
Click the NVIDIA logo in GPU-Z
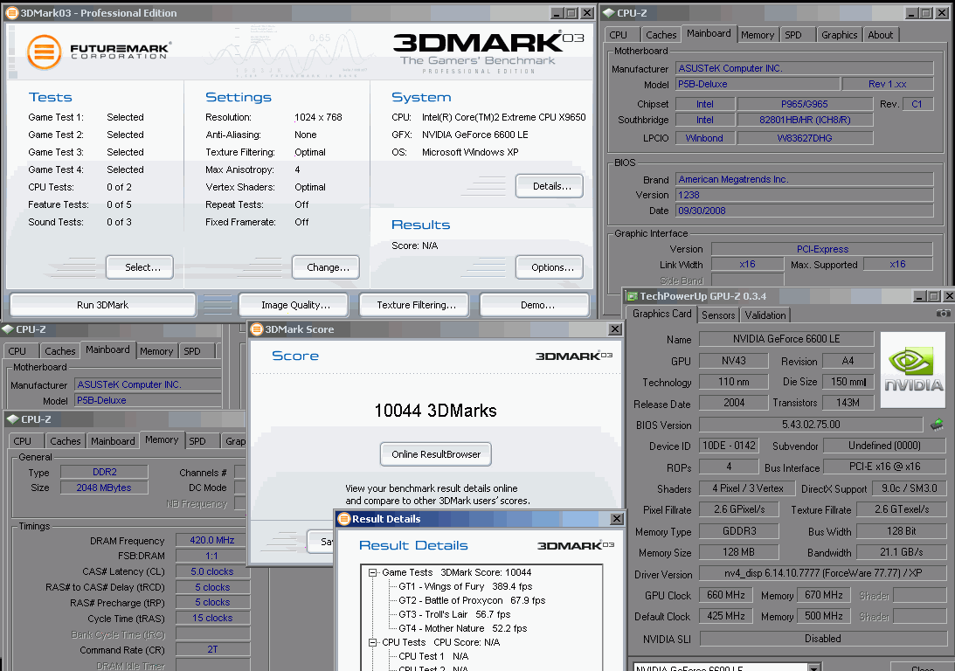913,370
